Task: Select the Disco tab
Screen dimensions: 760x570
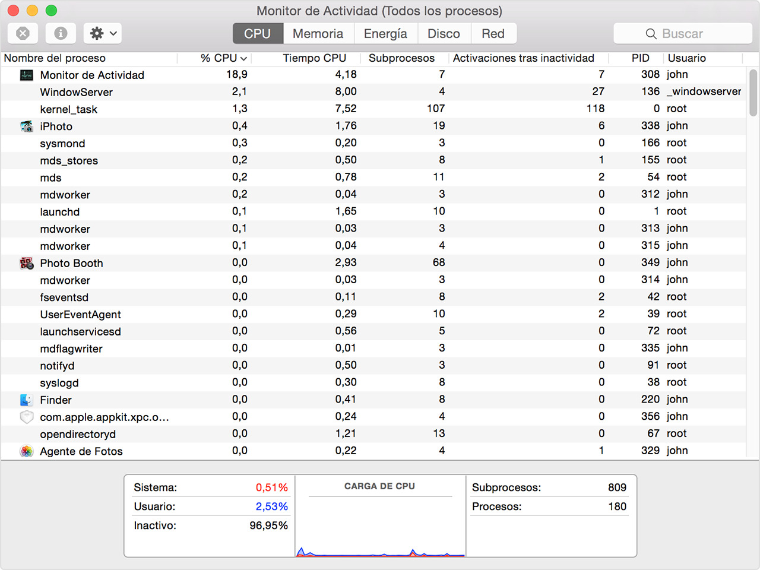Action: (x=444, y=33)
